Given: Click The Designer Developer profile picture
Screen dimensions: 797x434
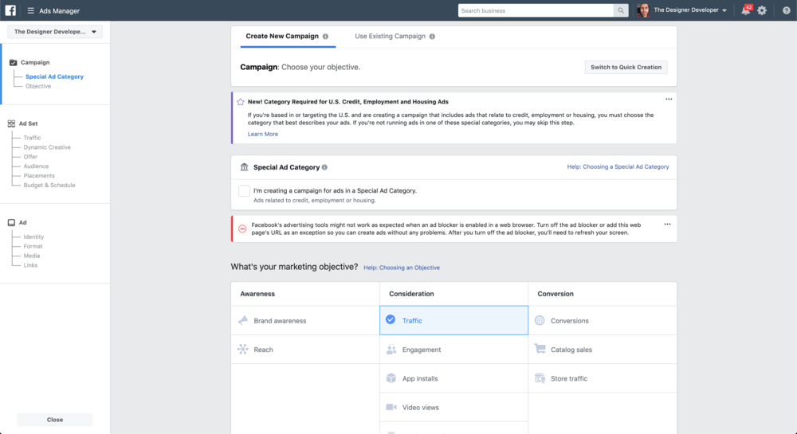Looking at the screenshot, I should (643, 10).
